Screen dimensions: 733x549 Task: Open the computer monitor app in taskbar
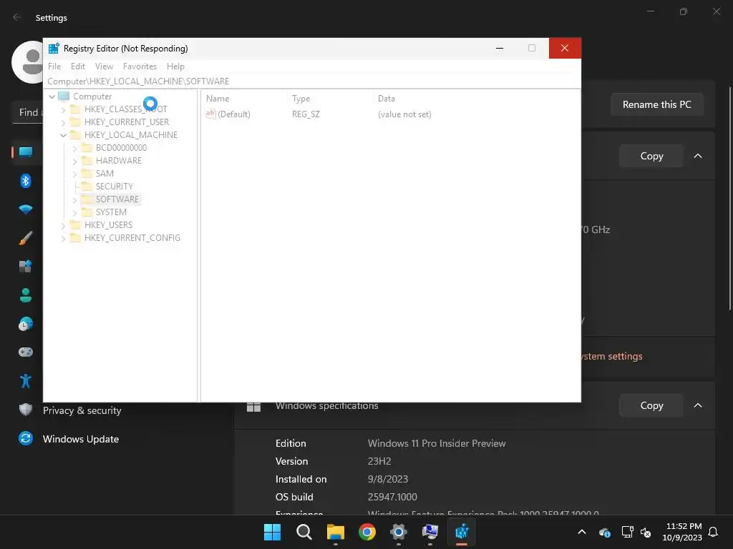click(430, 532)
